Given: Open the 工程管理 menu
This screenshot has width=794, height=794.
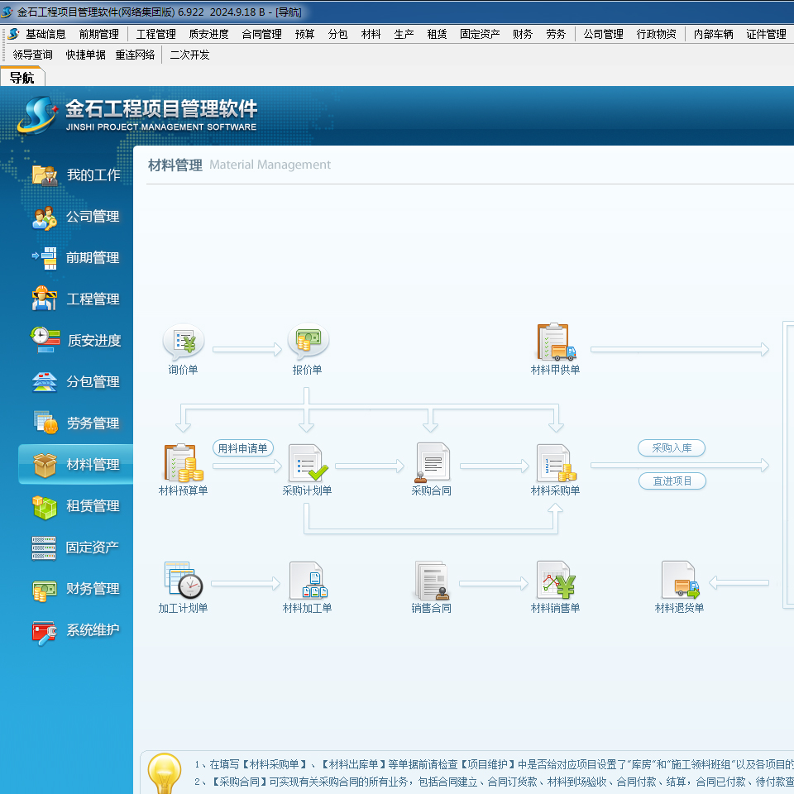Looking at the screenshot, I should click(155, 34).
